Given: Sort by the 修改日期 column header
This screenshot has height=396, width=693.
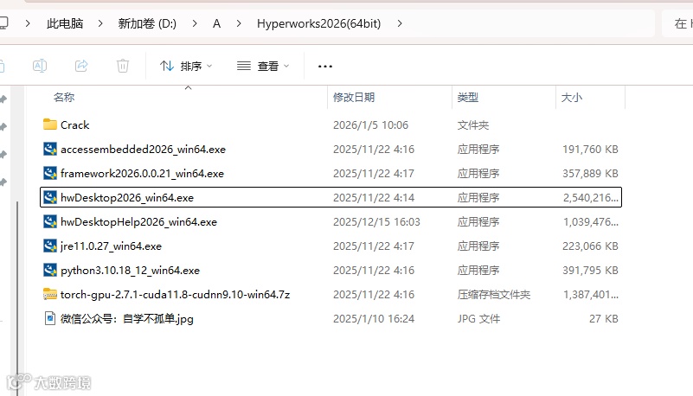Looking at the screenshot, I should click(x=354, y=97).
